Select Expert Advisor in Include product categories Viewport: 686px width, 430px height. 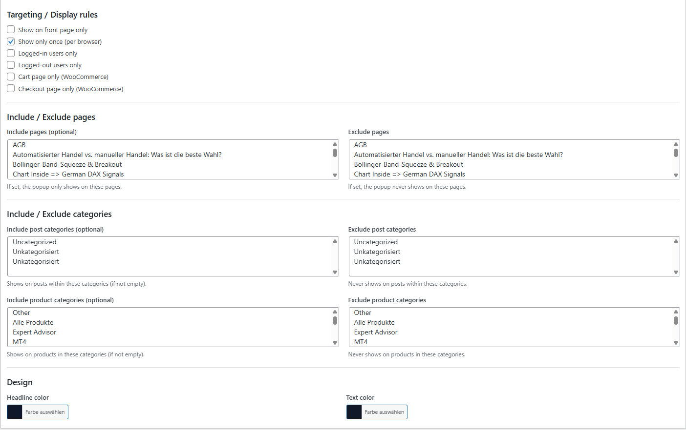tap(35, 332)
